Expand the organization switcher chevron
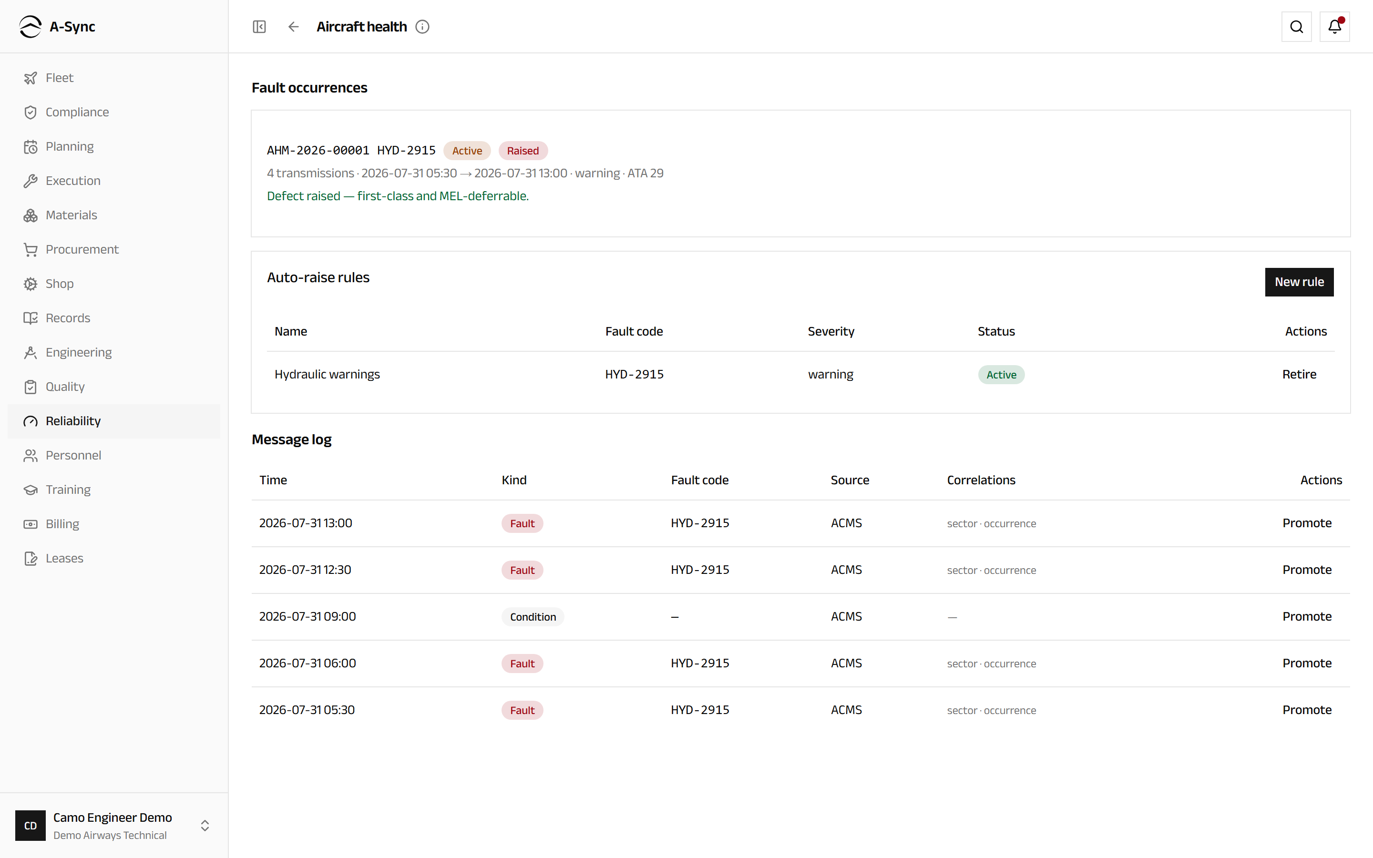 pos(205,826)
